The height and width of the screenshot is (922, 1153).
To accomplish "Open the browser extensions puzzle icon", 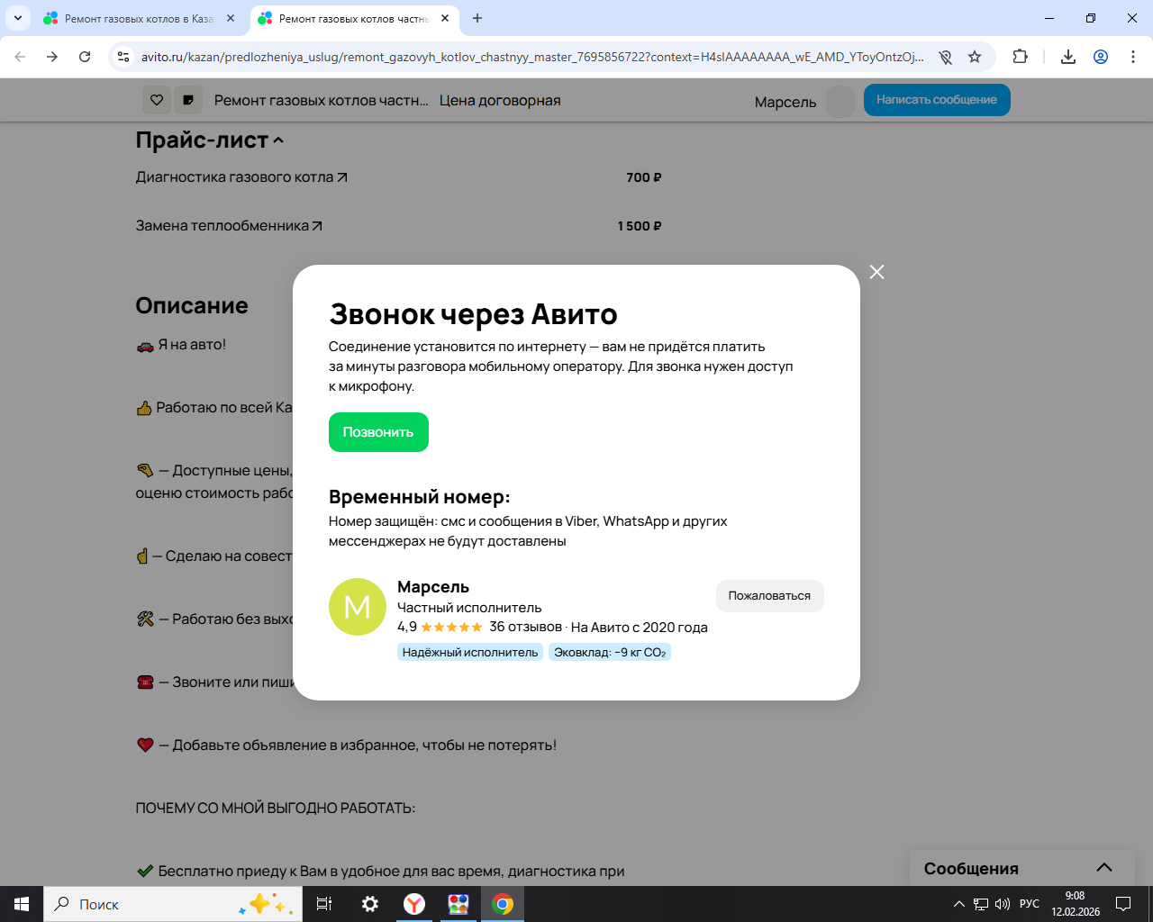I will point(1020,57).
